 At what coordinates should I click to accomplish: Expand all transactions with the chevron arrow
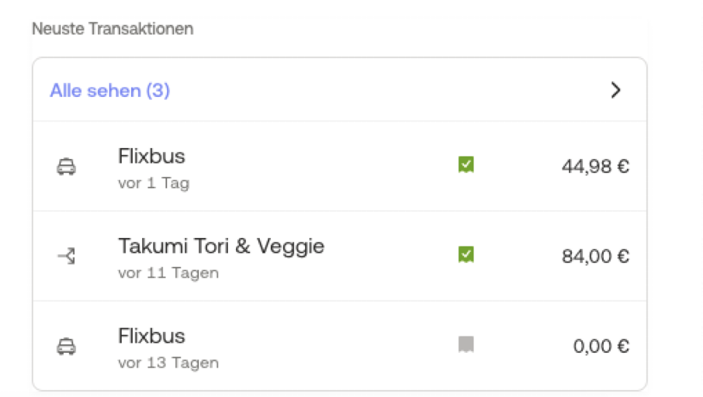tap(616, 90)
